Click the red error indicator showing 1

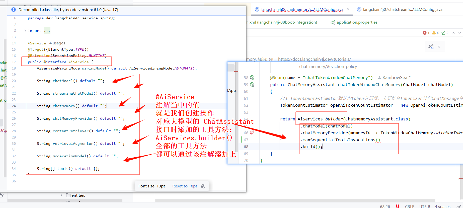click(426, 33)
